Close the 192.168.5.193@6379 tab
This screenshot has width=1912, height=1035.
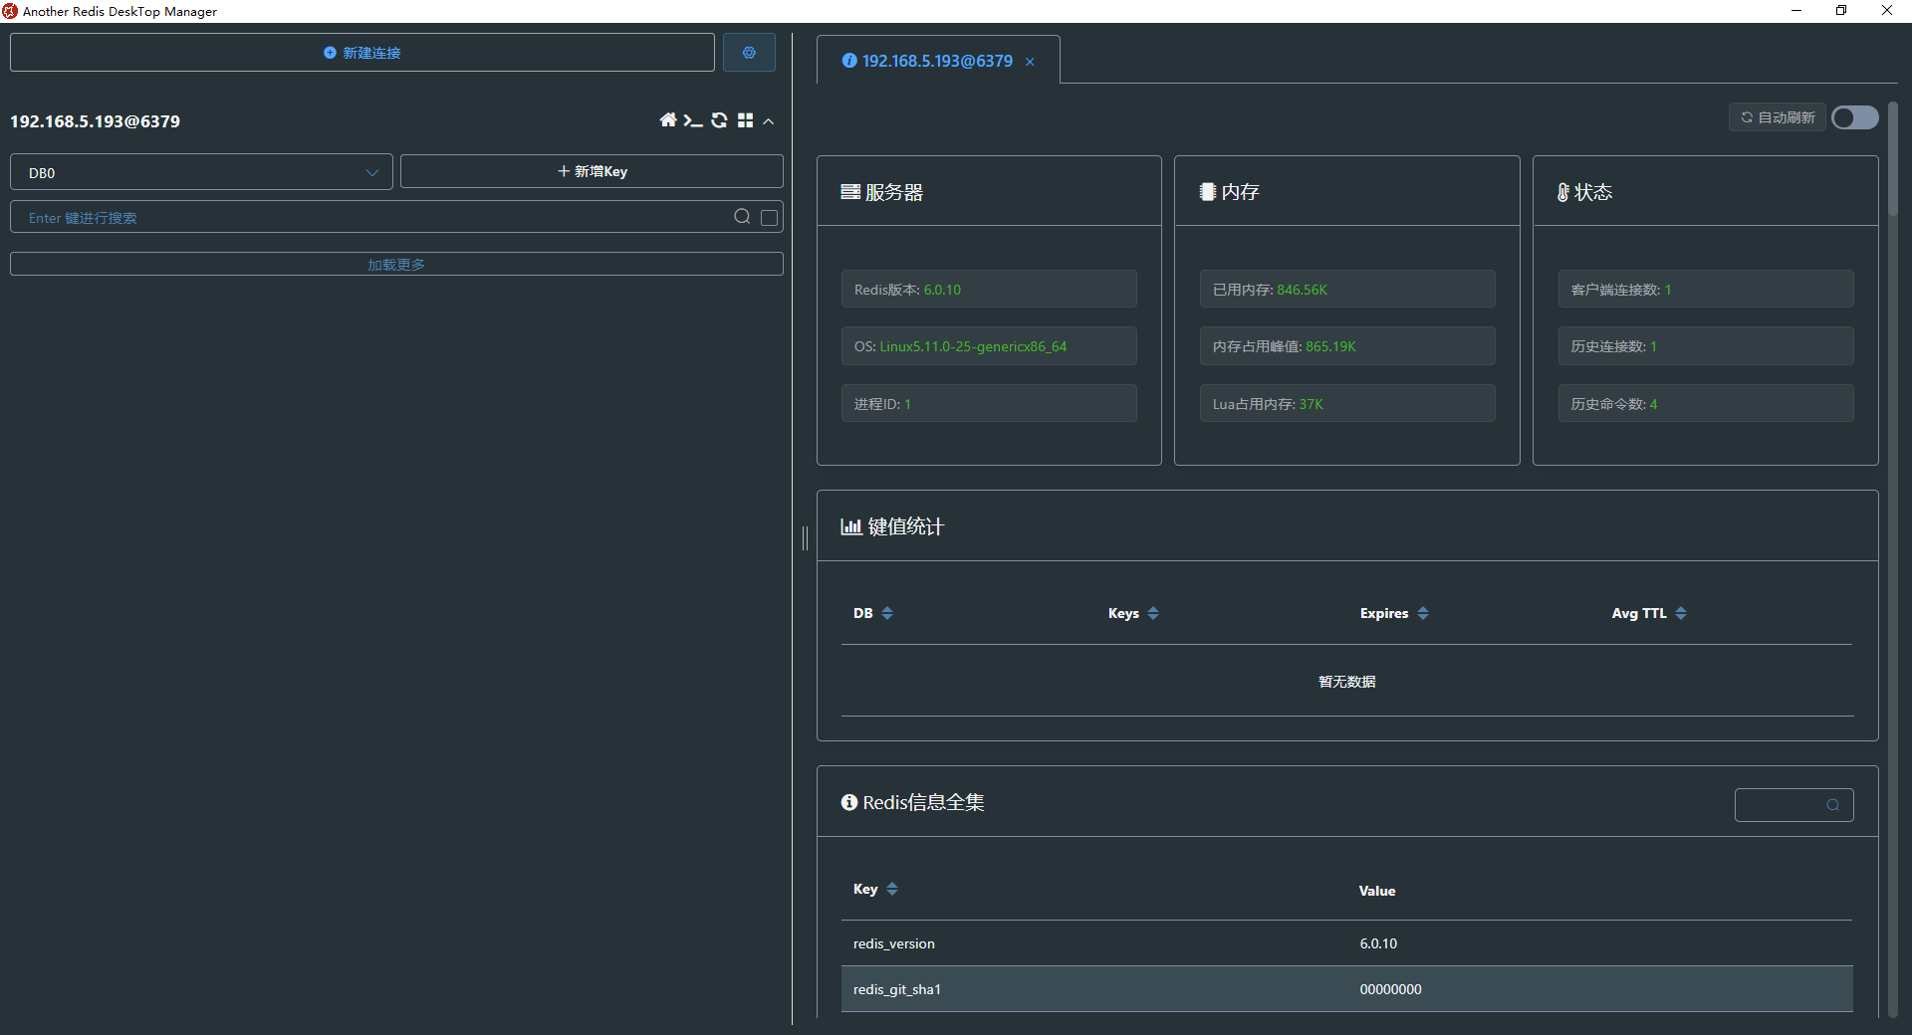[1031, 62]
